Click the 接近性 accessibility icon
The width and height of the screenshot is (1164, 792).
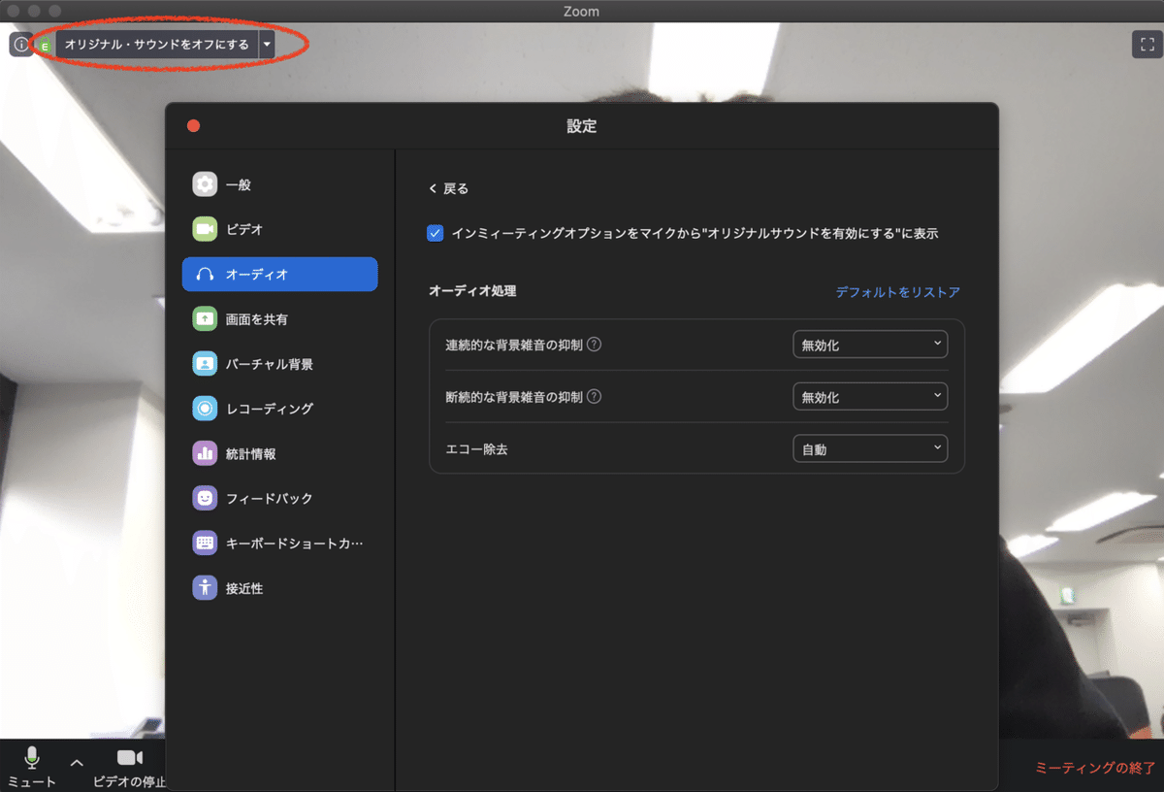pos(205,588)
